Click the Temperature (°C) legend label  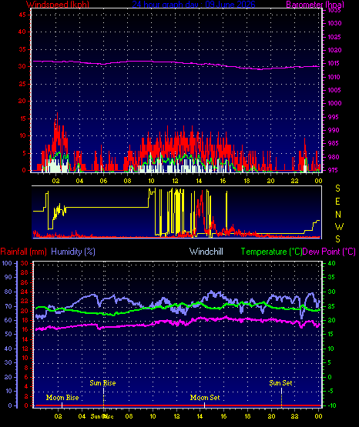271,252
